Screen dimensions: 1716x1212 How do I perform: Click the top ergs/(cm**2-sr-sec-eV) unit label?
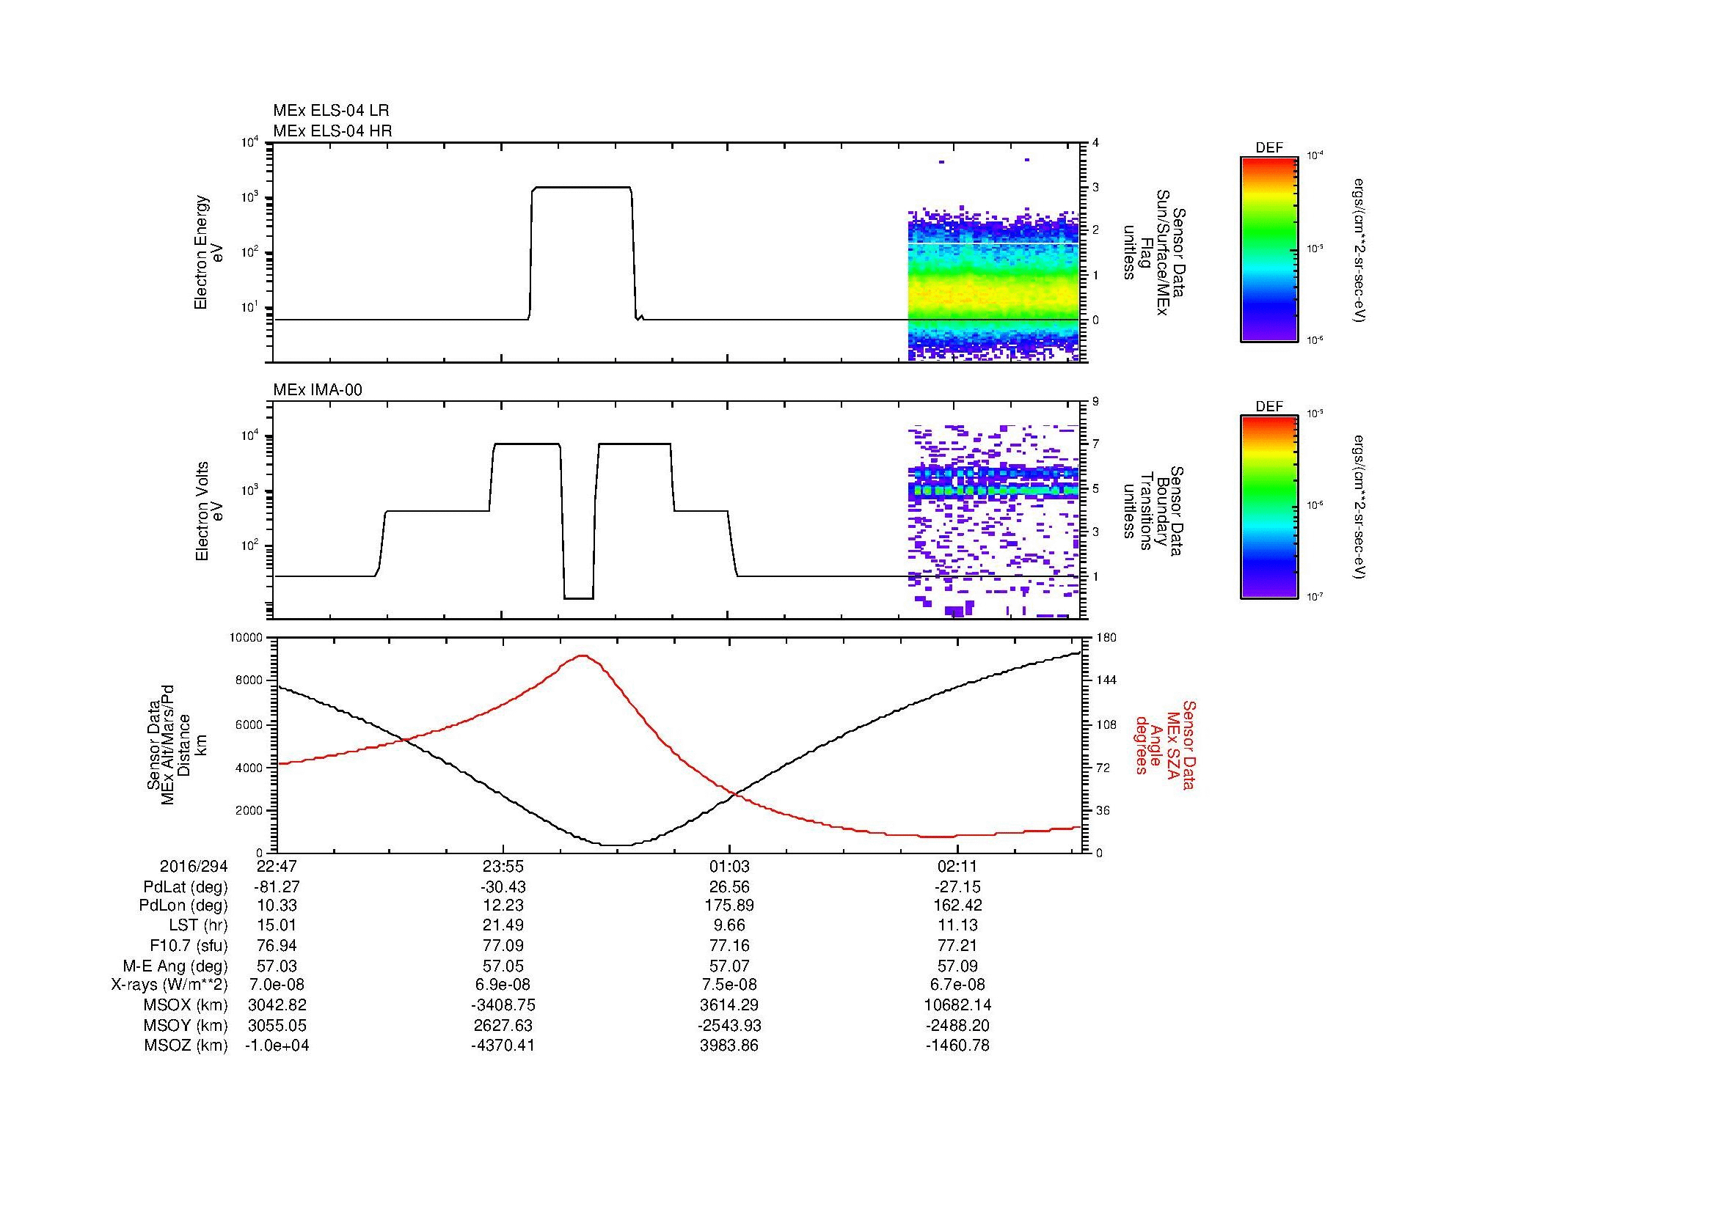[x=1359, y=250]
